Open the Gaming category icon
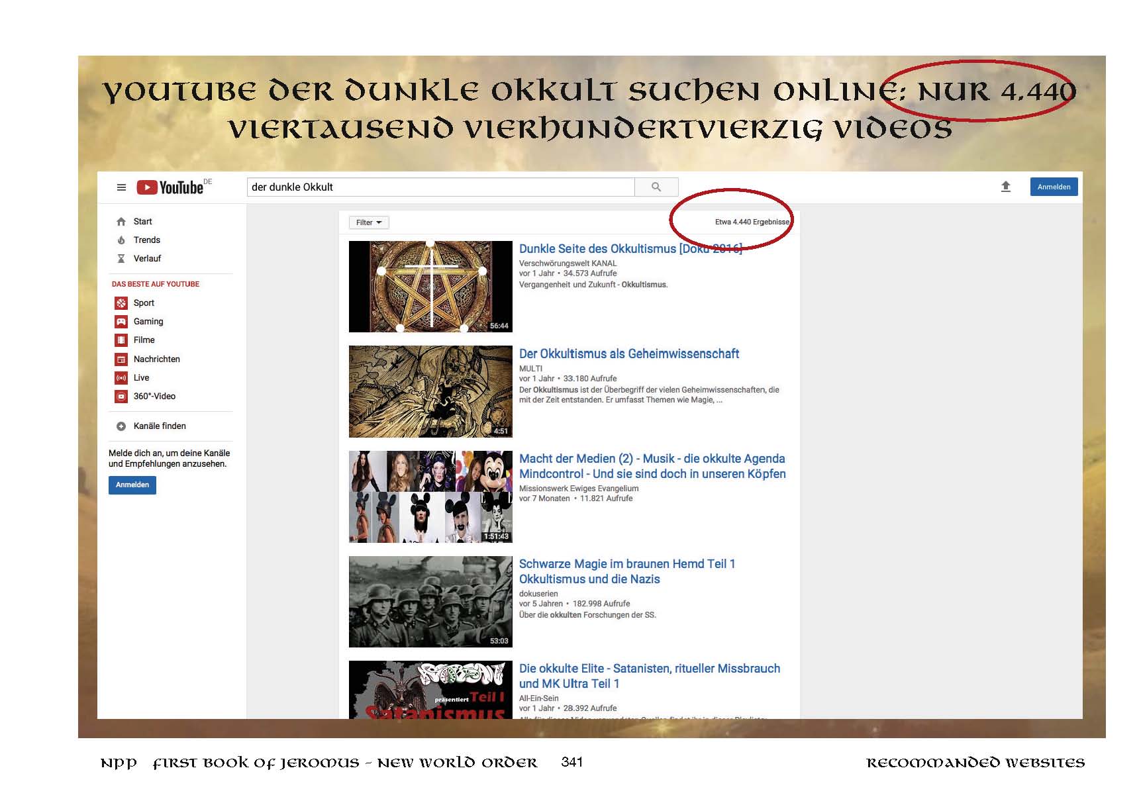This screenshot has height=809, width=1141. pyautogui.click(x=121, y=322)
